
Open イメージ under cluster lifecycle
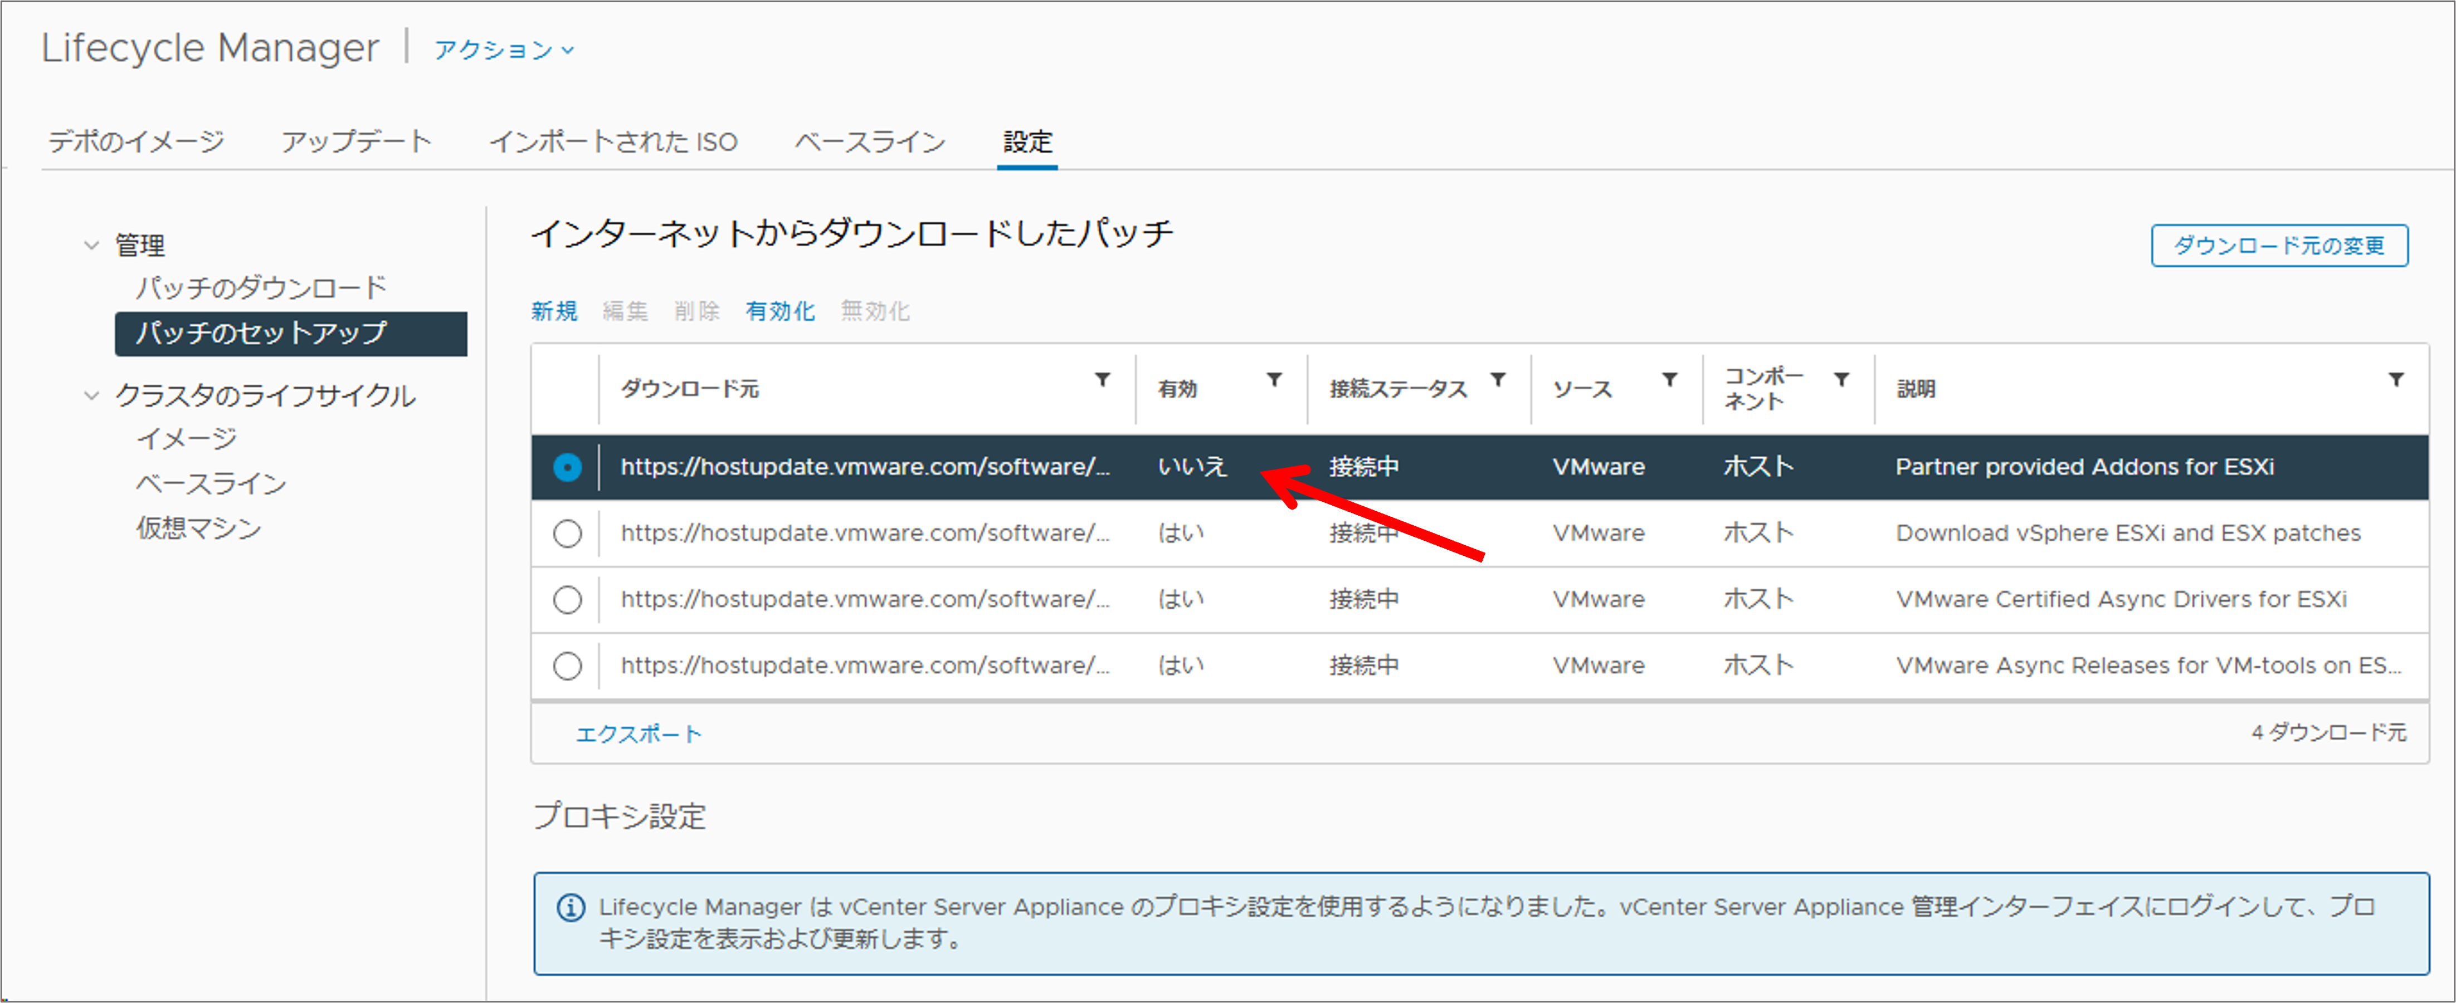click(x=187, y=439)
